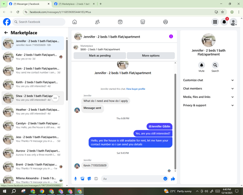The image size is (243, 195).
Task: Open the Carolyn conversation
Action: tap(33, 125)
